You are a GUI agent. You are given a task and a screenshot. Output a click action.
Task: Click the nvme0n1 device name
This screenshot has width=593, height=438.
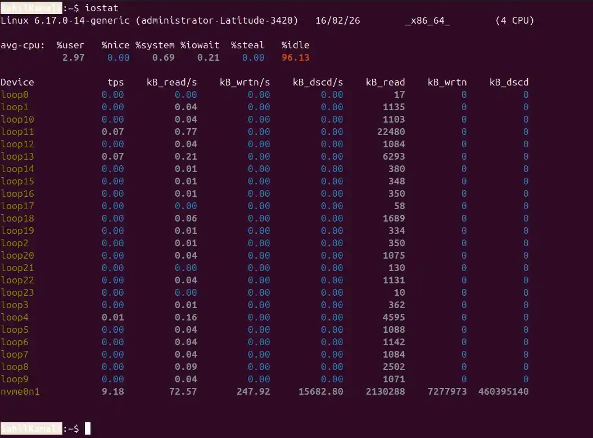tap(20, 391)
